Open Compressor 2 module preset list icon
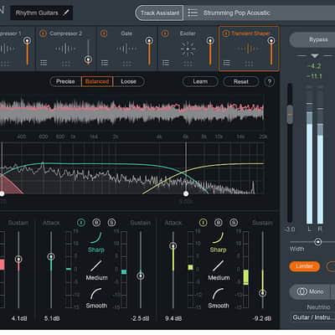335x335 pixels. (x=44, y=63)
